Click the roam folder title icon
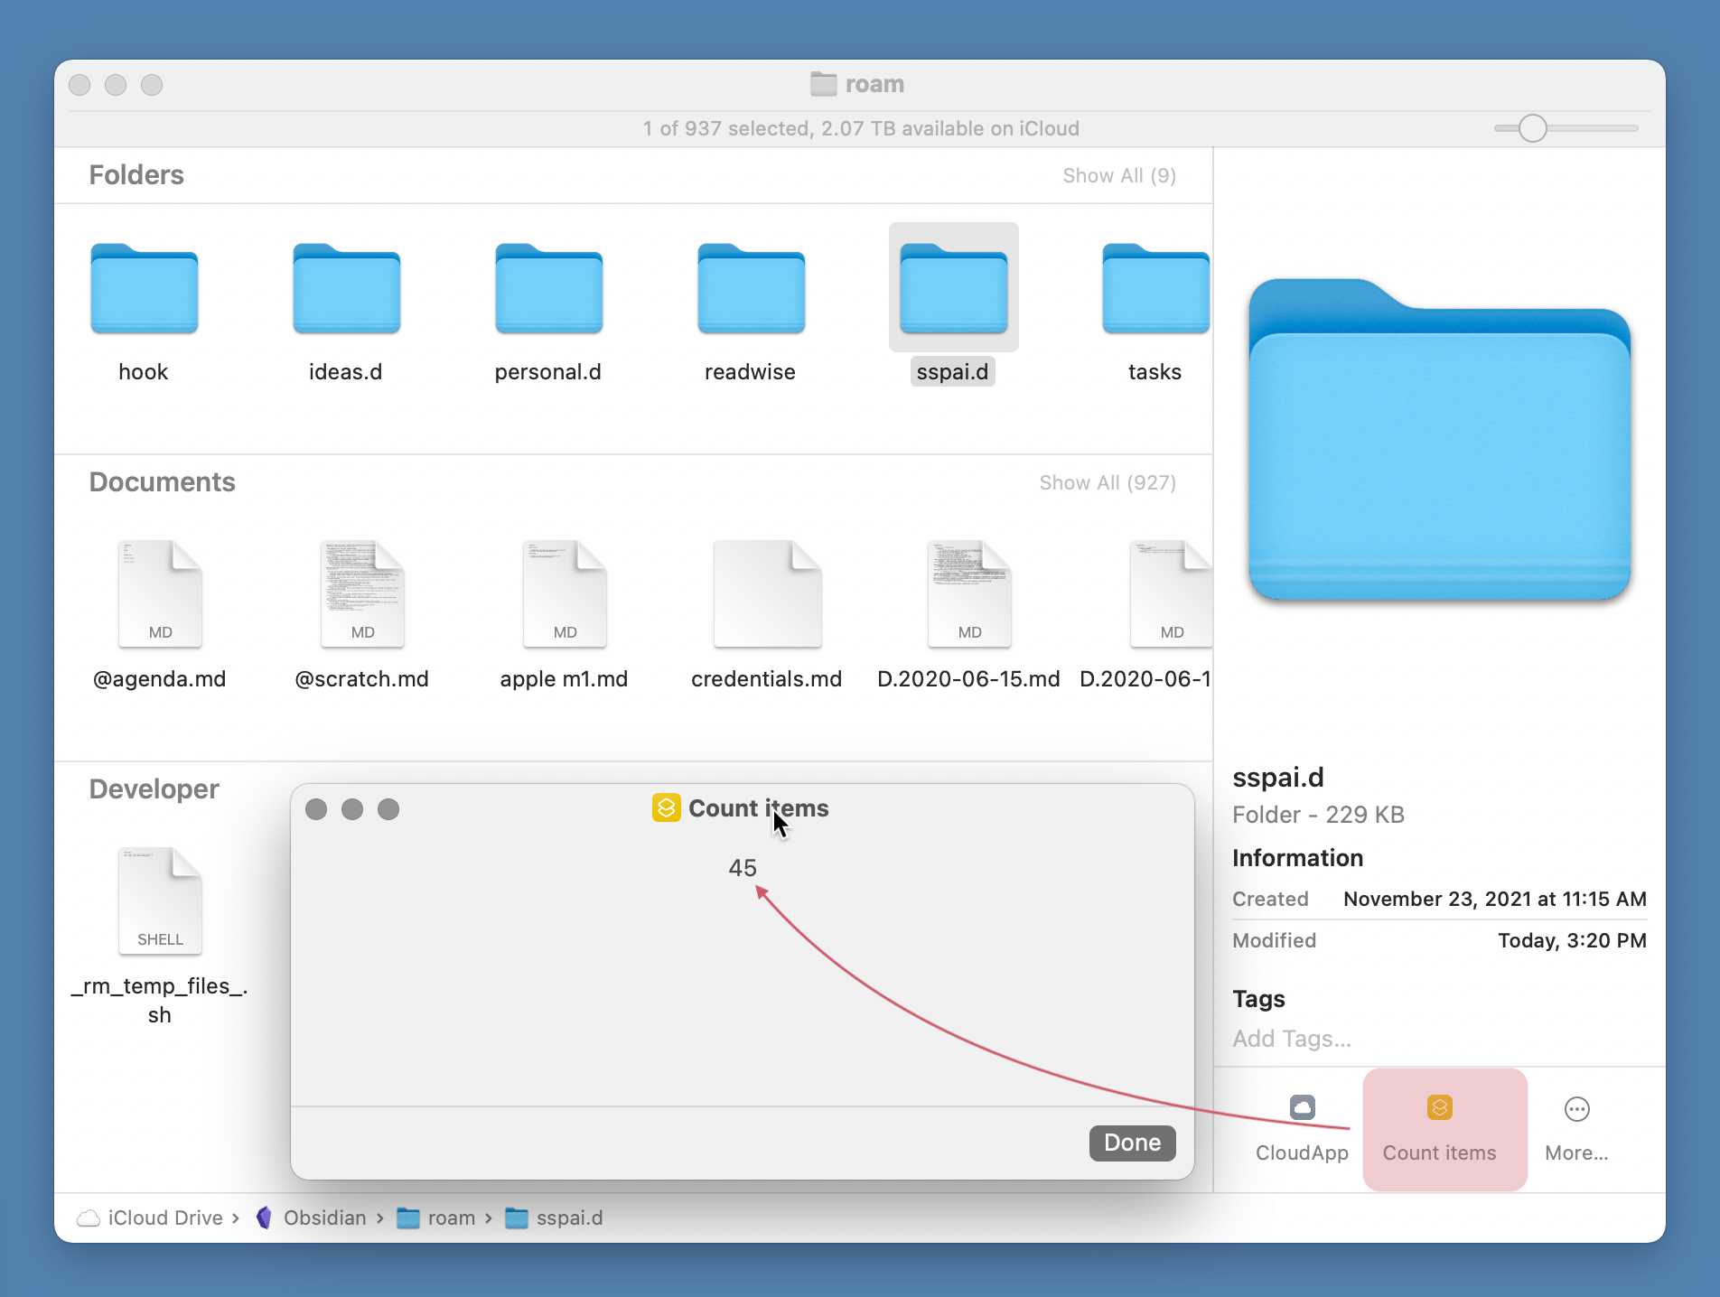 (x=823, y=84)
